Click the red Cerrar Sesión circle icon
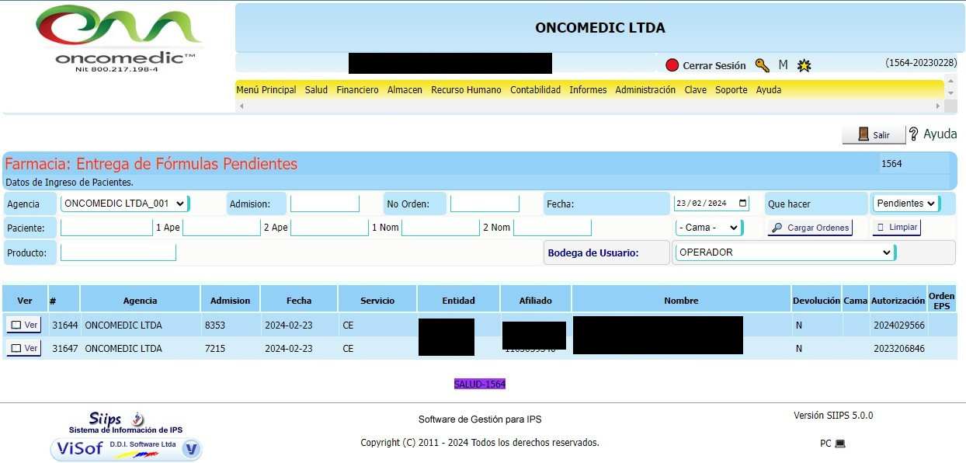The image size is (966, 463). [x=672, y=65]
